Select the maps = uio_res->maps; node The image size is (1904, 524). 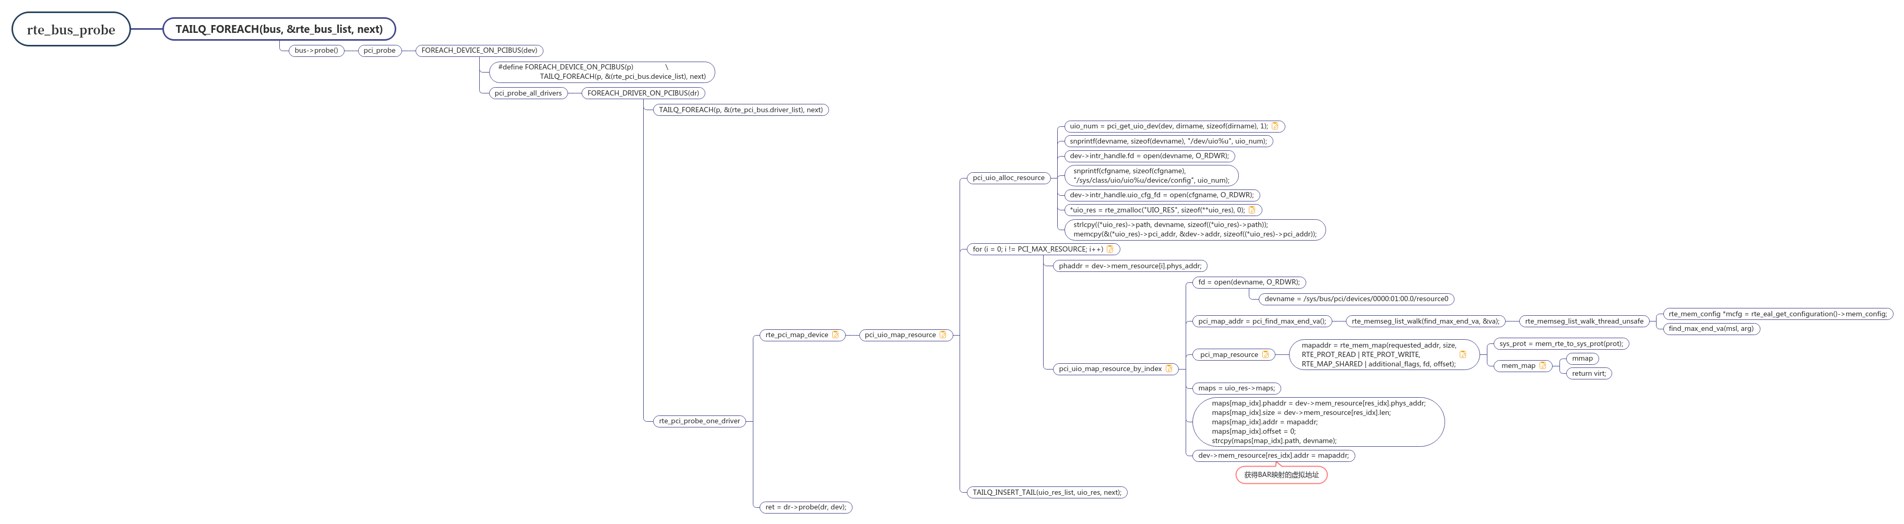point(1237,388)
